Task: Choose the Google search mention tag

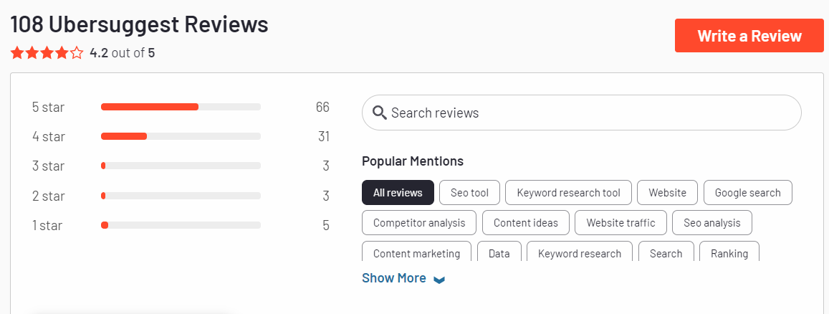Action: (x=747, y=192)
